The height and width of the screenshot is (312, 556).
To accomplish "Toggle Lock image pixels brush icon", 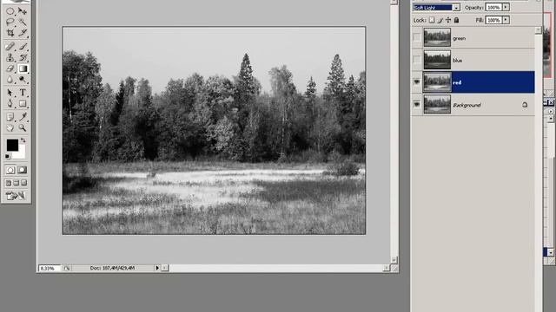I will tap(440, 20).
